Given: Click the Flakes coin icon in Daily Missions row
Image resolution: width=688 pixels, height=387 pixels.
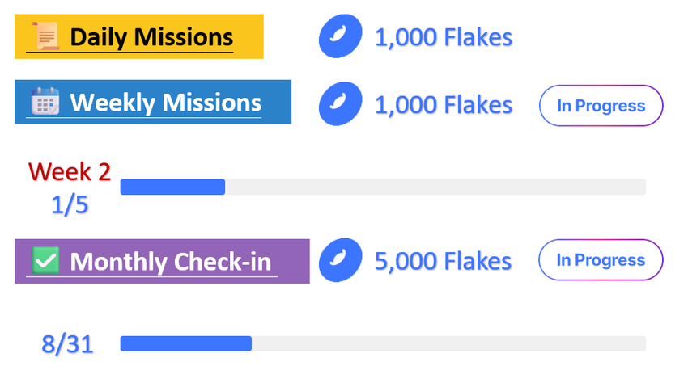Looking at the screenshot, I should tap(340, 37).
